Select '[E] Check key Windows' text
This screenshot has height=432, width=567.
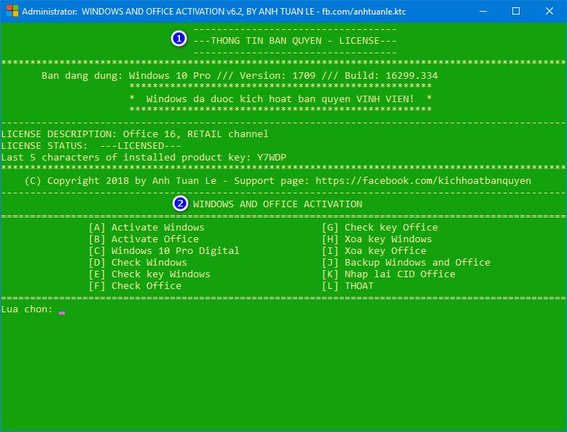coord(149,274)
